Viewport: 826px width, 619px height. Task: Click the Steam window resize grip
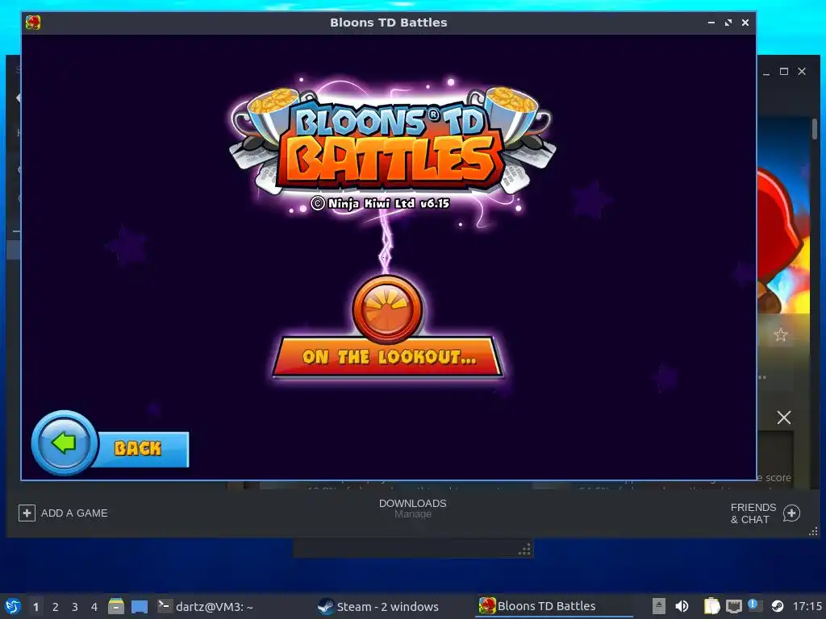(x=813, y=532)
